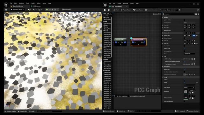Click the Find button in PCG toolbar
The width and height of the screenshot is (204, 115).
coord(116,10)
